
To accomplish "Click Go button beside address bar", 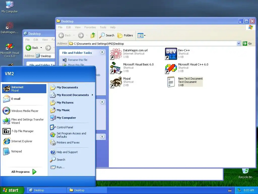I will [247, 43].
